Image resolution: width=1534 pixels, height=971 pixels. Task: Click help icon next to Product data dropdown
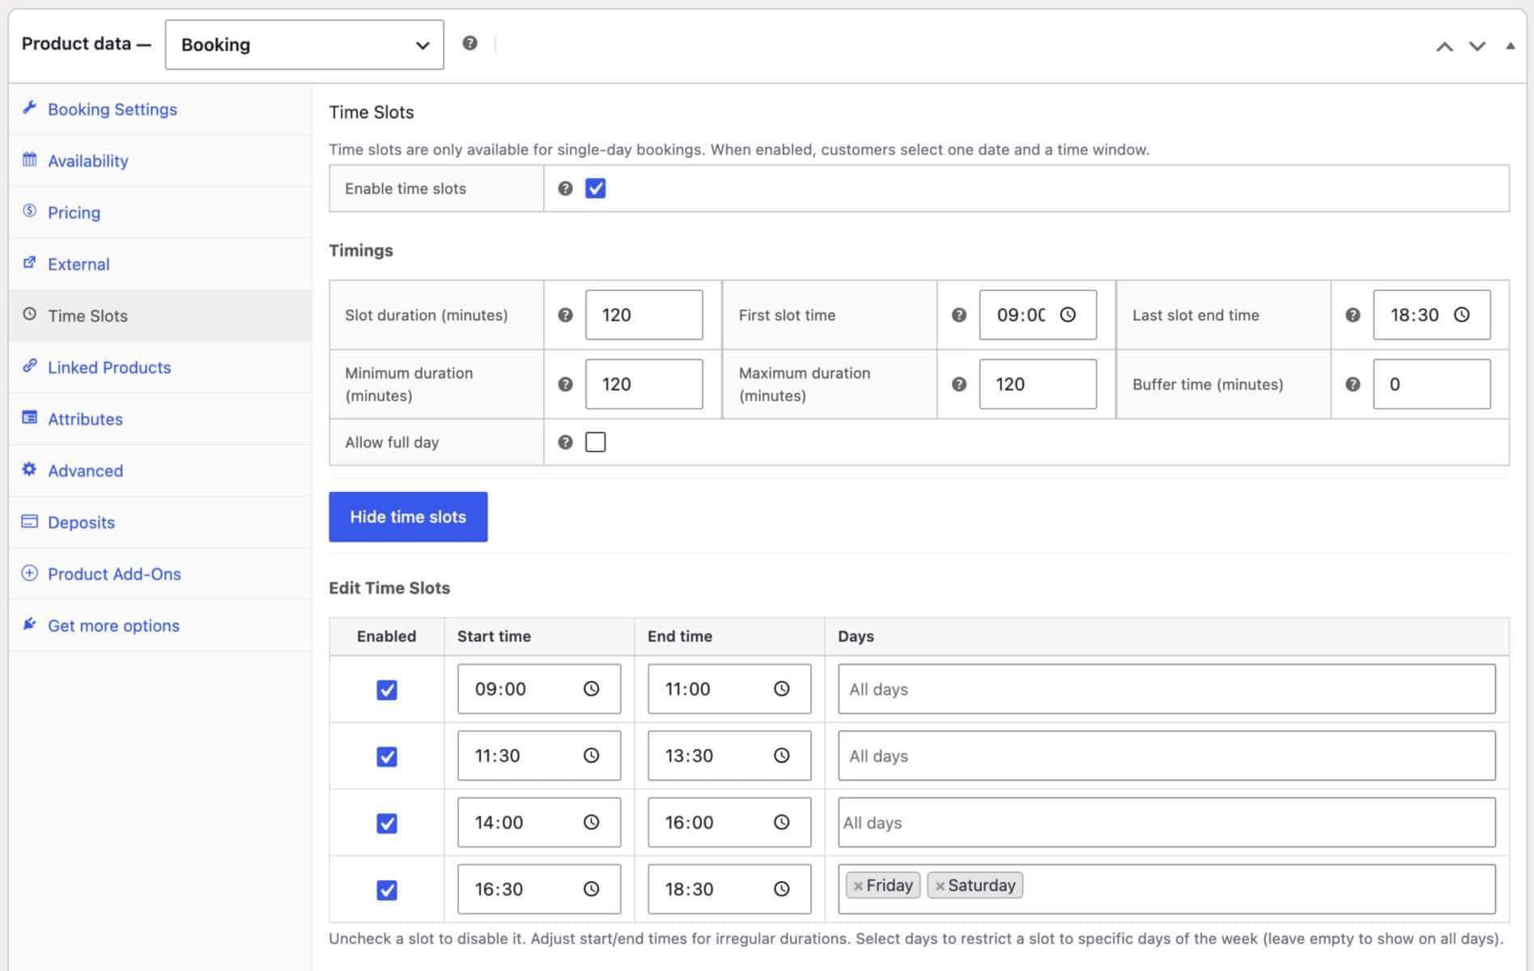click(x=470, y=44)
